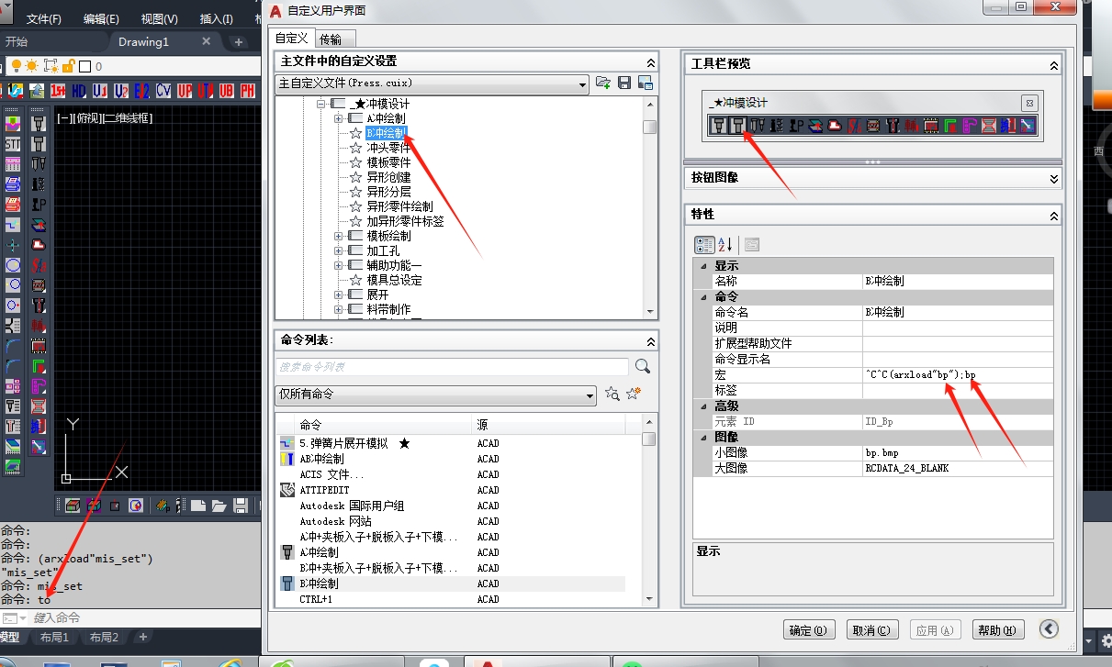Open the 视图(V) menu

[160, 19]
